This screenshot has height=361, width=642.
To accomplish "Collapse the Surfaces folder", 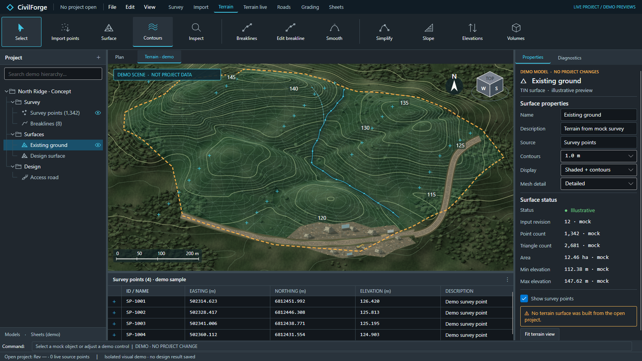I will pyautogui.click(x=13, y=134).
